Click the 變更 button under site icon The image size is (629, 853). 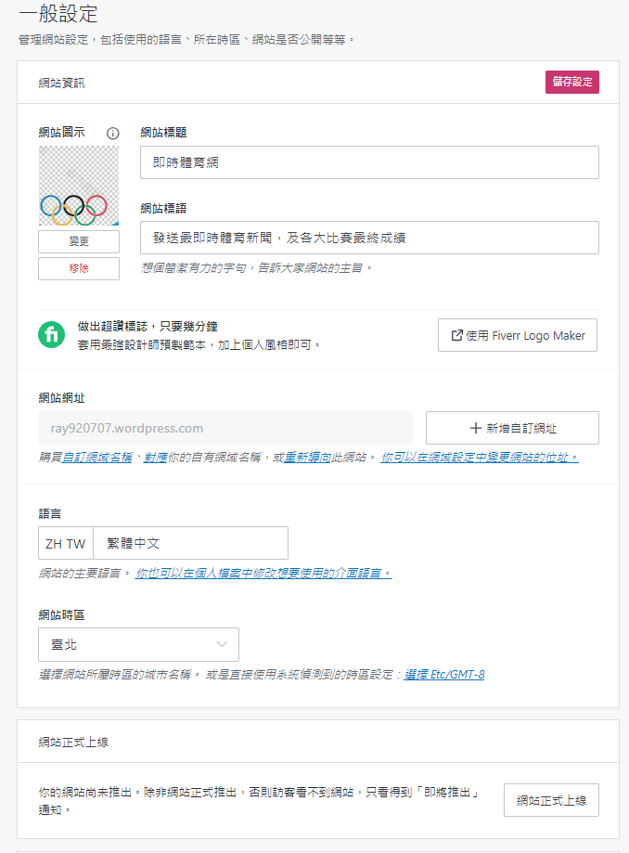79,241
